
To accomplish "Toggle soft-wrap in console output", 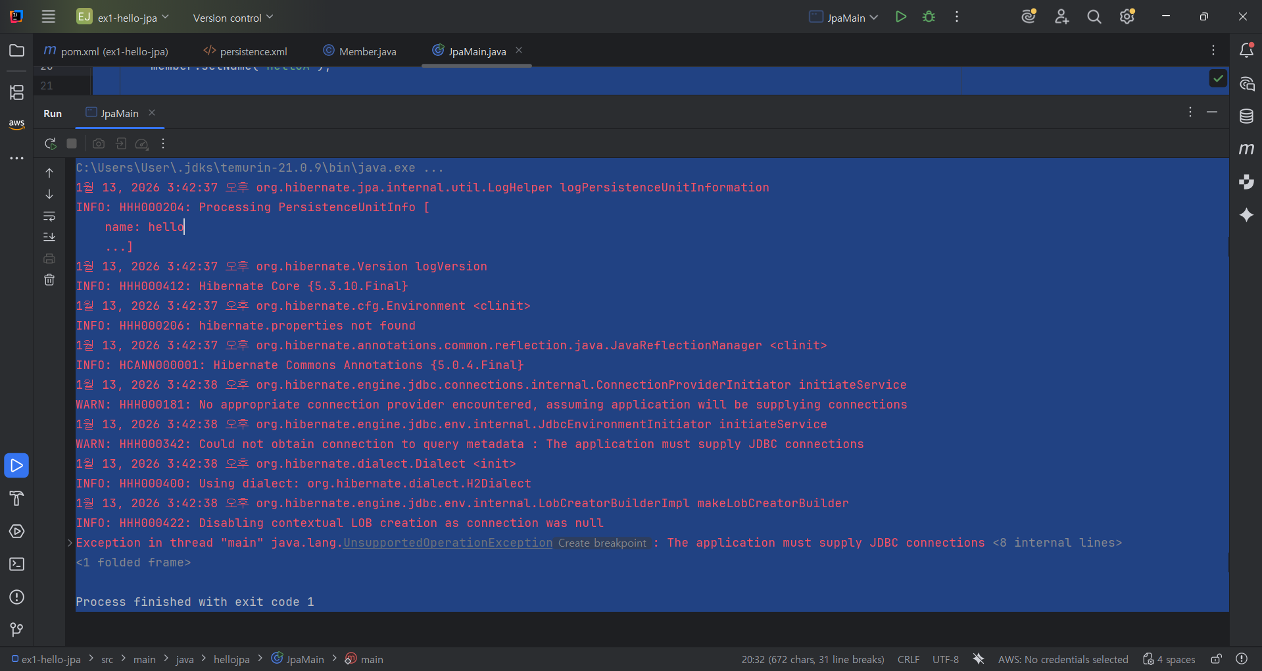I will tap(49, 216).
